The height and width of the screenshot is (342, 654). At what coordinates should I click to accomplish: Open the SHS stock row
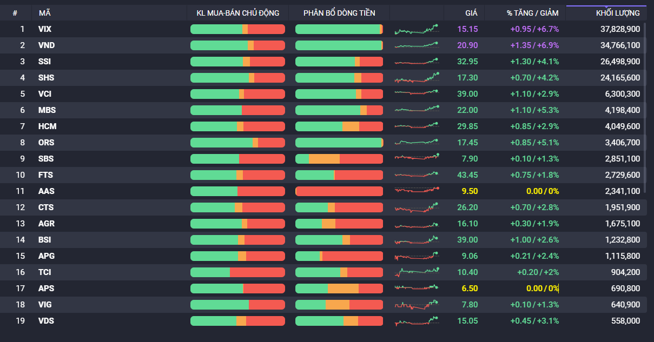pos(47,78)
